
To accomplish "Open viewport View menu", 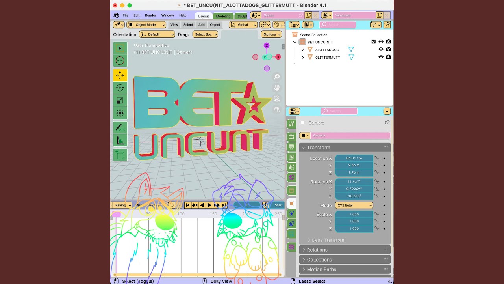I will click(x=174, y=25).
